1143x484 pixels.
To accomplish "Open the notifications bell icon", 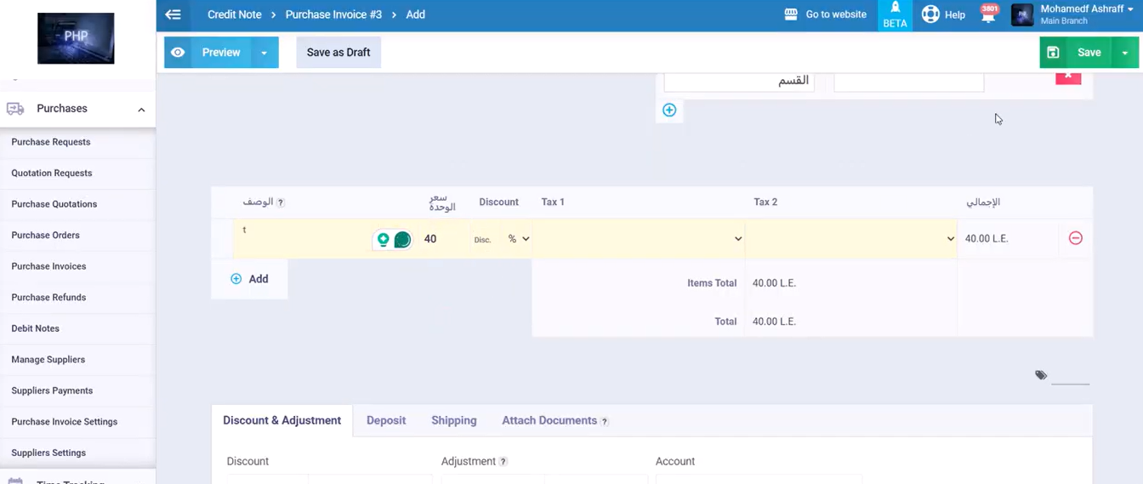I will click(988, 15).
